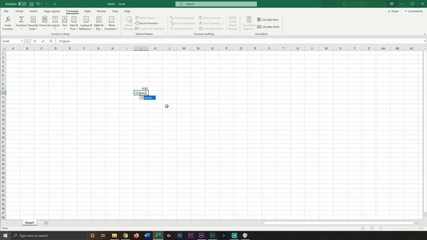Click the AutoSum sigma icon
The width and height of the screenshot is (427, 240).
tap(21, 19)
